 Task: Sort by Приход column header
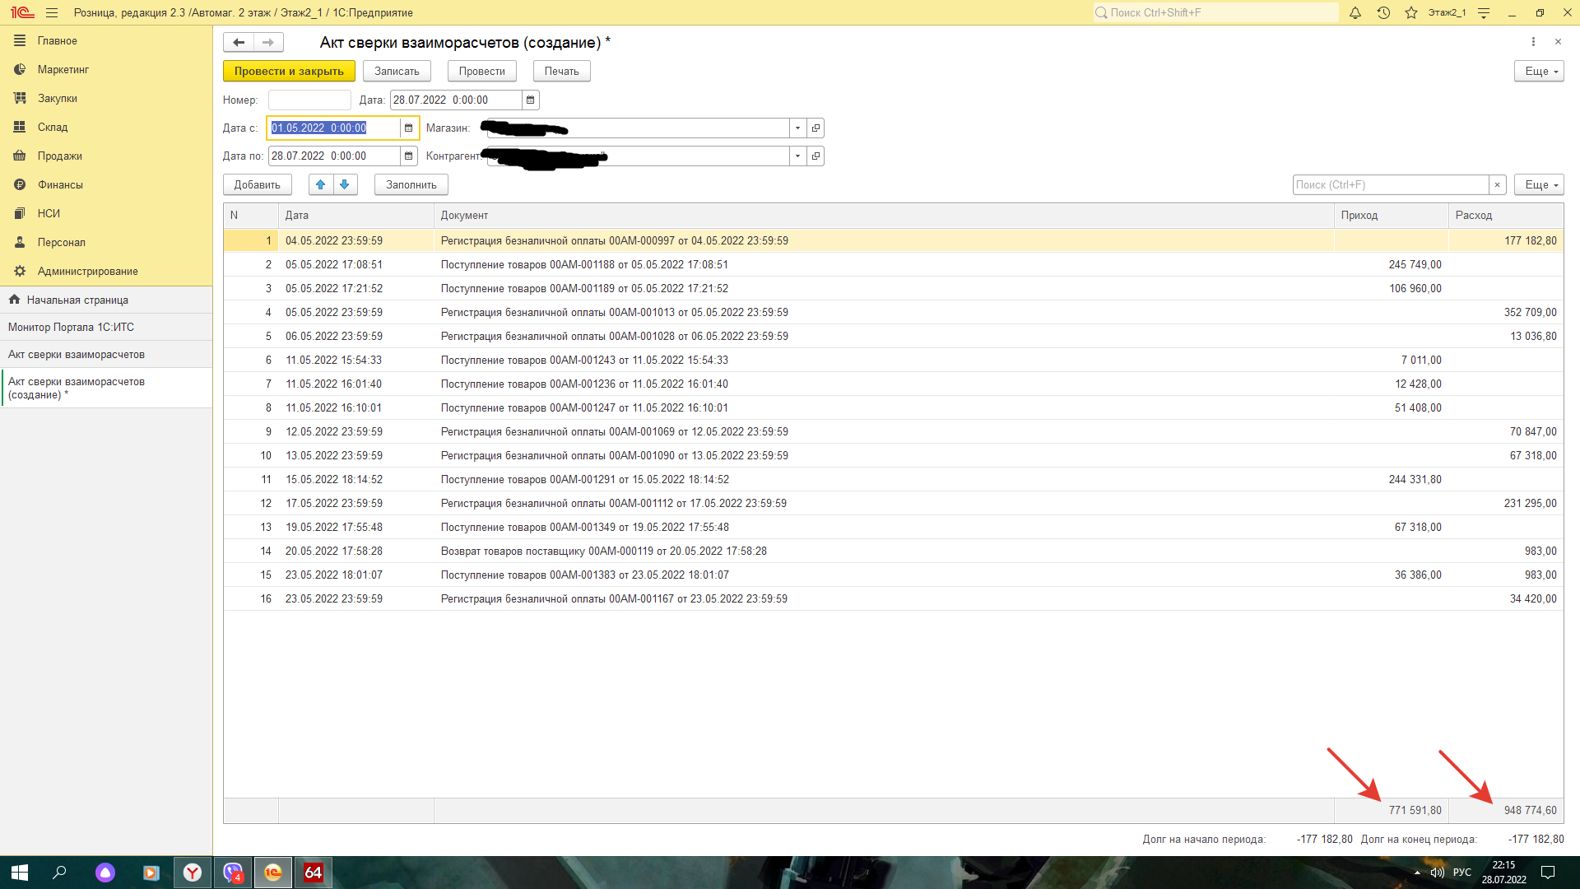point(1391,215)
